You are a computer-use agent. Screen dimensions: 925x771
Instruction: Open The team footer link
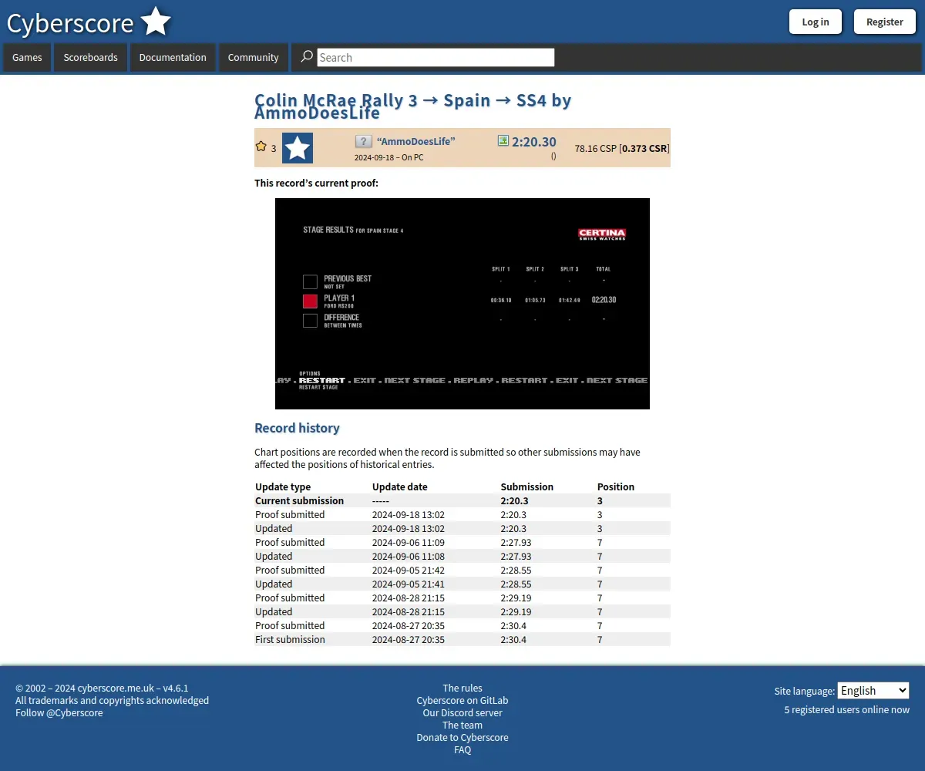[462, 725]
